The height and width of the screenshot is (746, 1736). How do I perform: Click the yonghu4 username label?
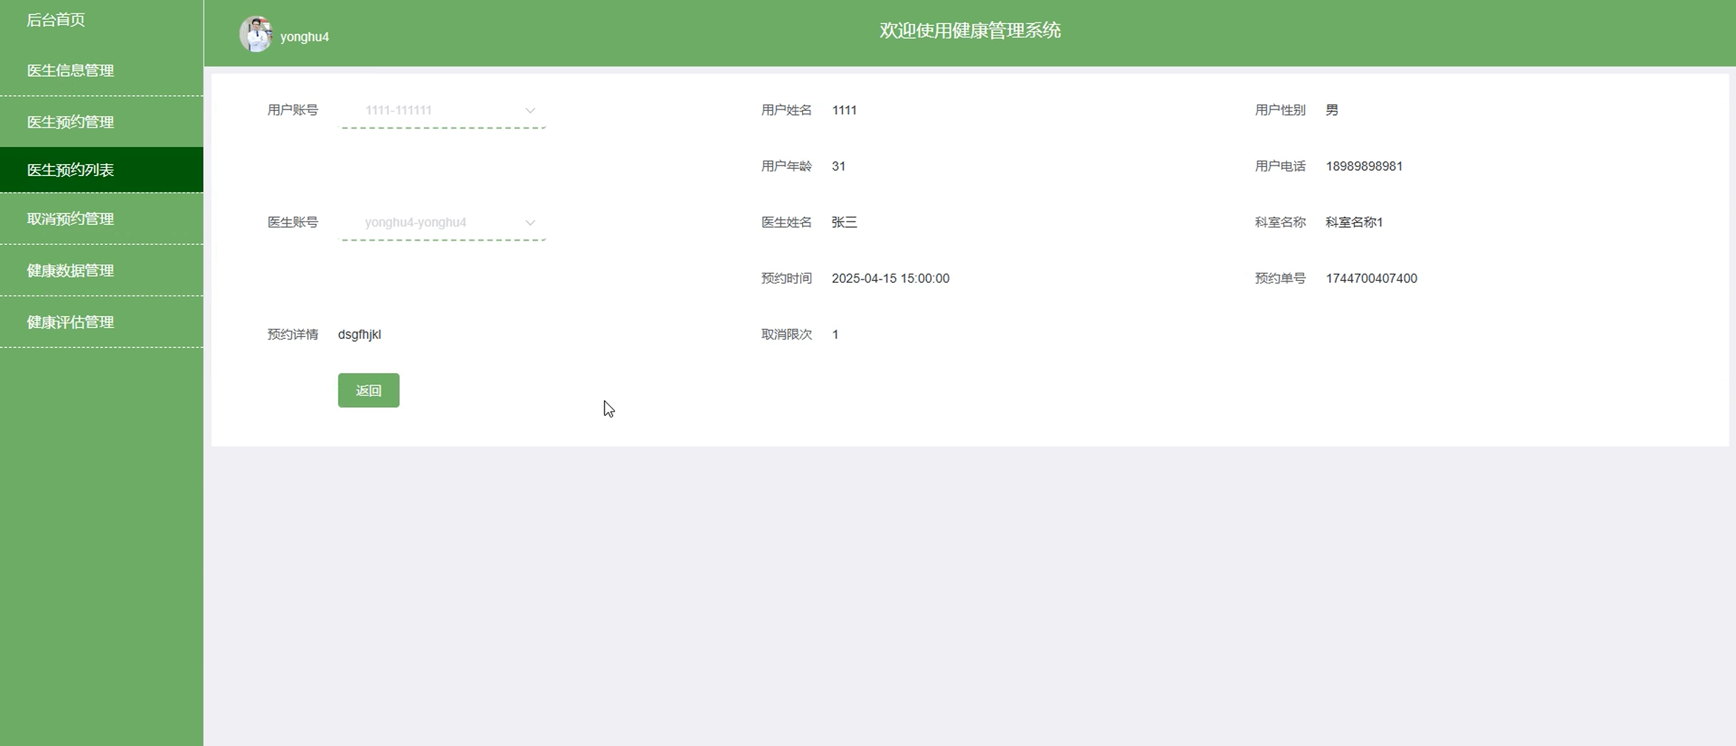click(x=305, y=37)
